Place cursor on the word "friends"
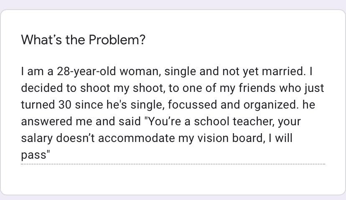 [257, 88]
